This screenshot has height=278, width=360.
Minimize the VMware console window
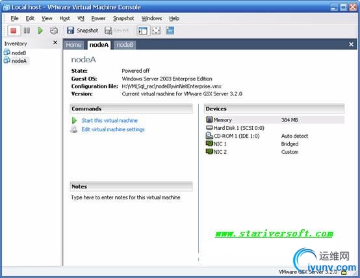[334, 7]
